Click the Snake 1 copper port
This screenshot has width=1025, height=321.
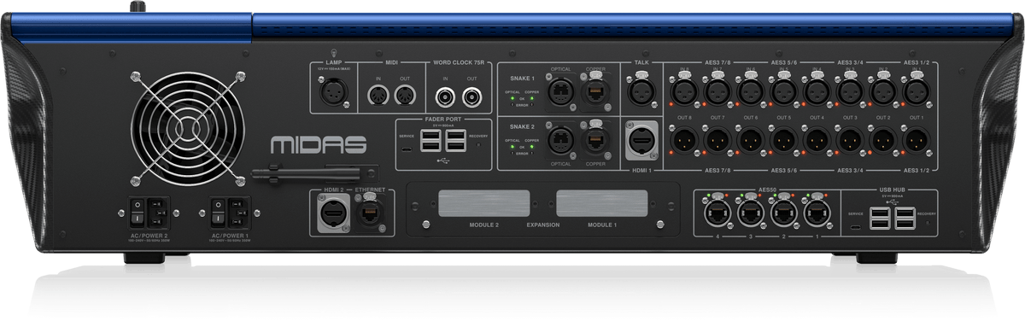595,90
